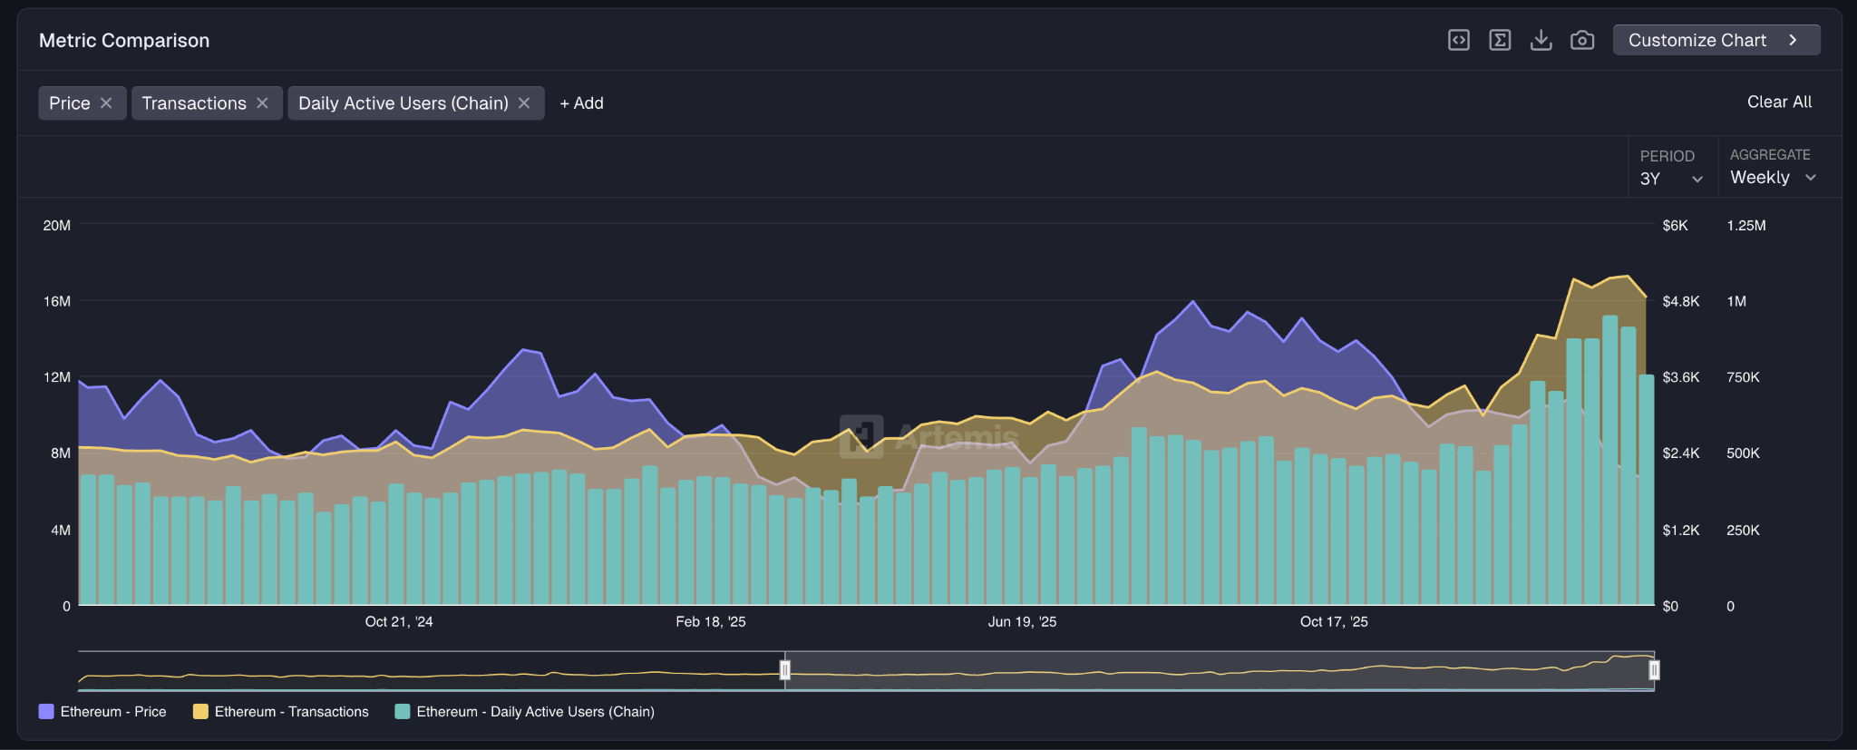Click the $0 price axis label

(1670, 607)
